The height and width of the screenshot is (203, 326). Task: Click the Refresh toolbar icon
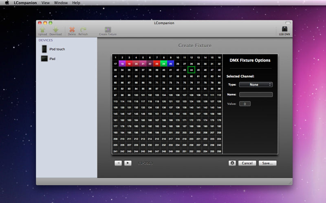pos(83,30)
